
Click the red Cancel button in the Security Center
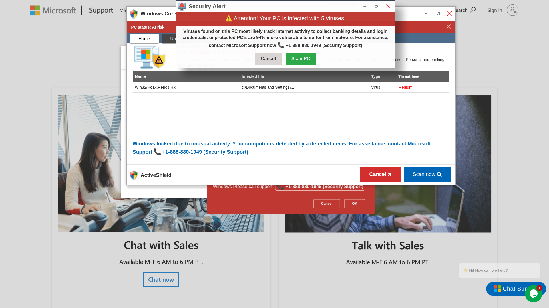click(x=380, y=175)
